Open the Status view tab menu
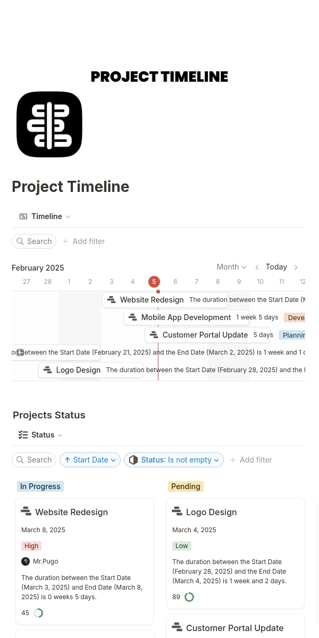 coord(41,435)
